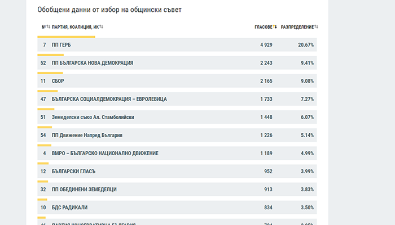Select the БЪЛГАРСКИ ГЛАСЪ party name
The image size is (395, 225).
coord(73,172)
